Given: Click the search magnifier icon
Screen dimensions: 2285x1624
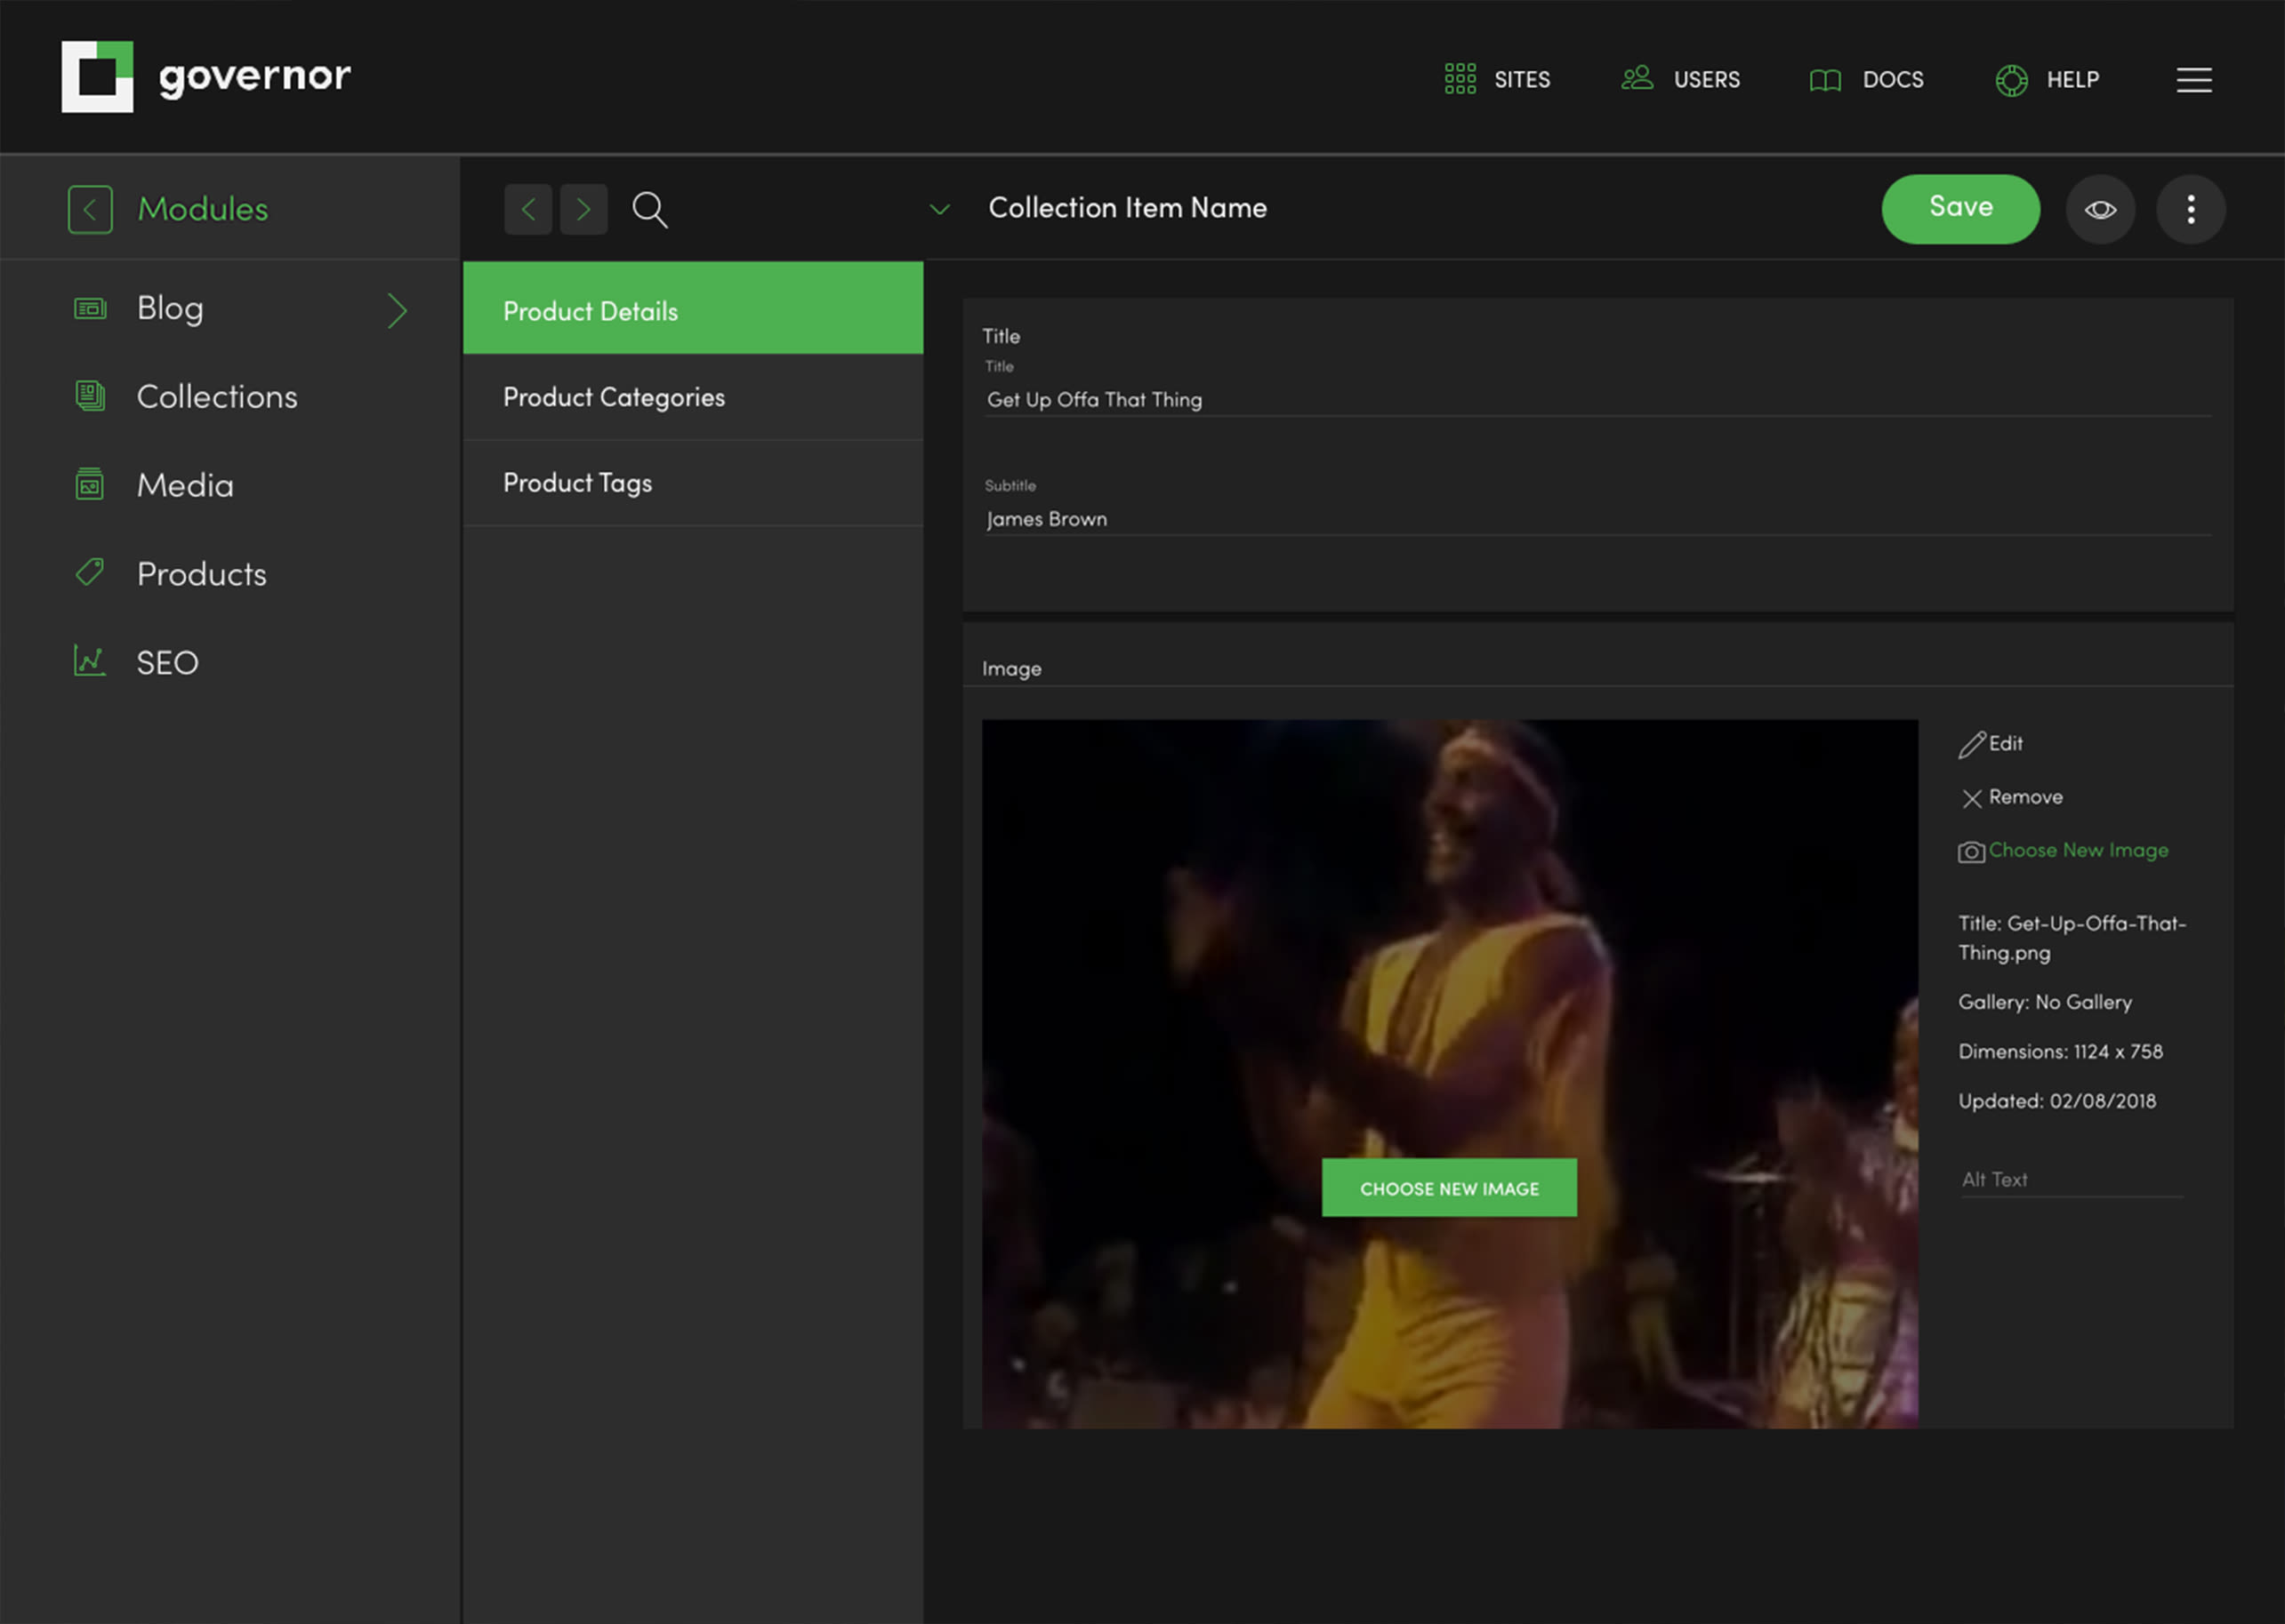Looking at the screenshot, I should [x=649, y=210].
